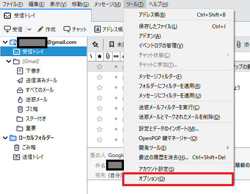Click the 受信 get messages icon
250x194 pixels.
click(7, 29)
